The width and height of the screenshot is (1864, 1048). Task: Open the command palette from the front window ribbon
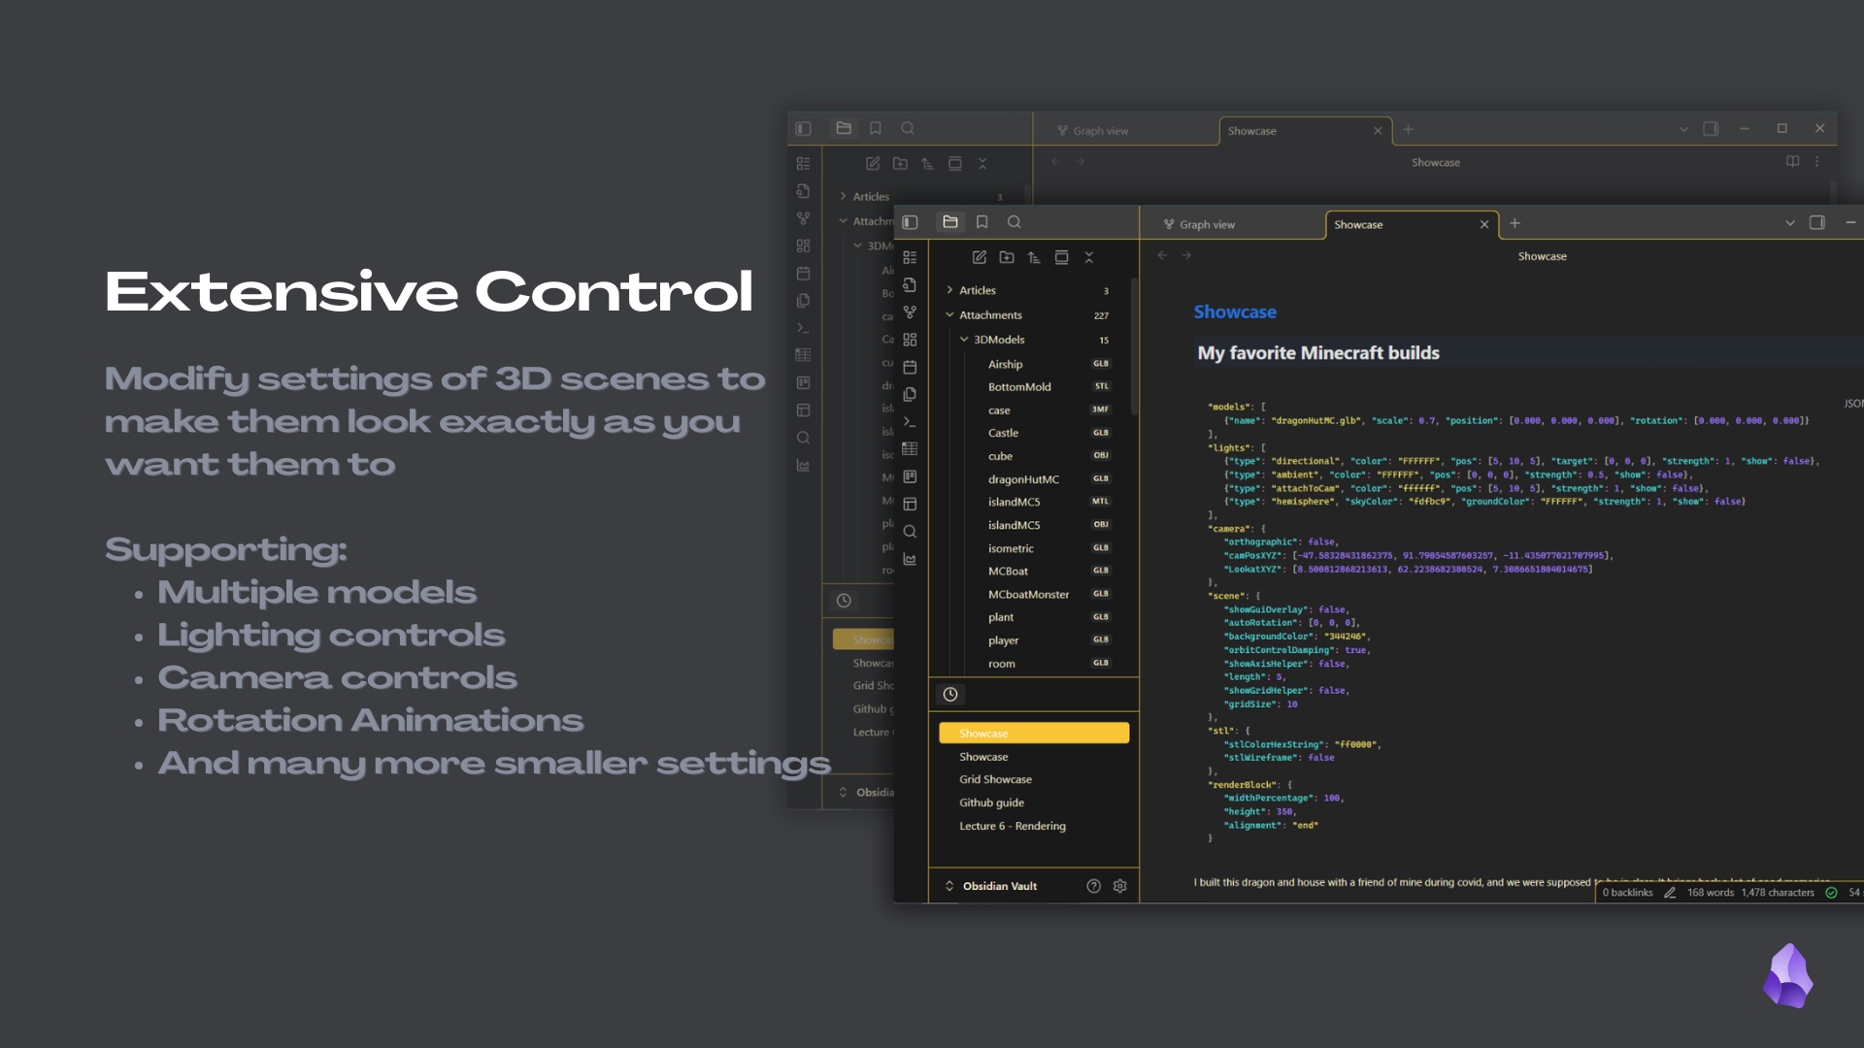click(x=910, y=422)
